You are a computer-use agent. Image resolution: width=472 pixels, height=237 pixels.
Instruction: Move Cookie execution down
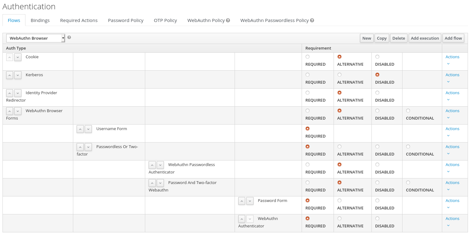pos(18,57)
